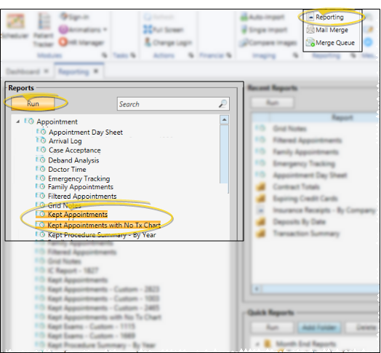Run the selected report
This screenshot has width=381, height=353.
coord(33,103)
